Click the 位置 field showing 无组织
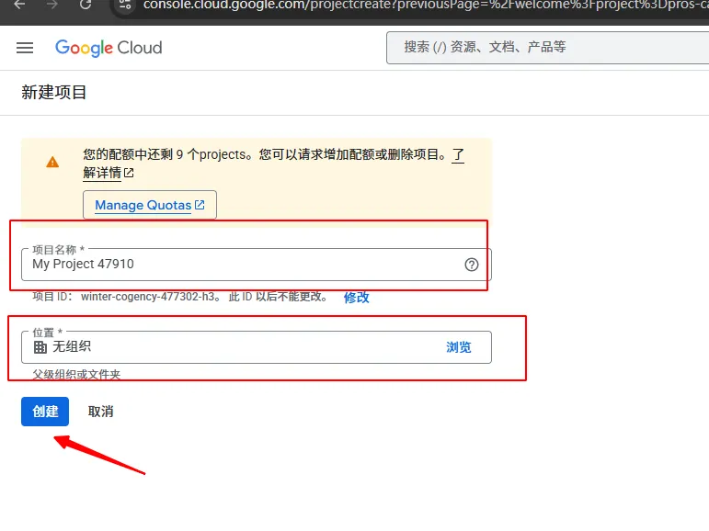Viewport: 709px width, 531px height. pyautogui.click(x=230, y=347)
